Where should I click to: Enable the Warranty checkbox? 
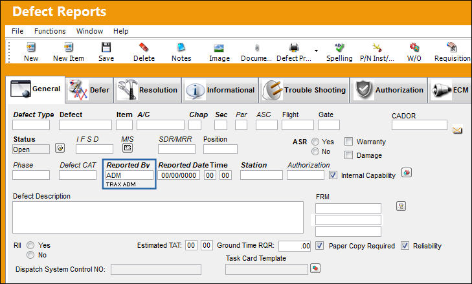pos(348,142)
